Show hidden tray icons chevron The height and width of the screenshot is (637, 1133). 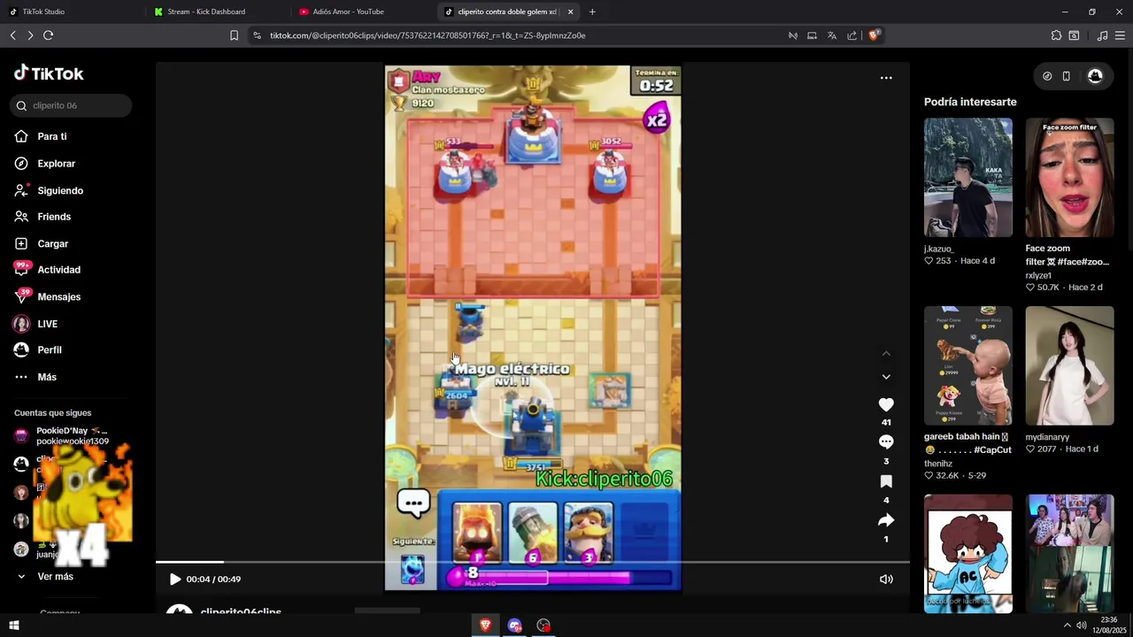tap(1067, 625)
